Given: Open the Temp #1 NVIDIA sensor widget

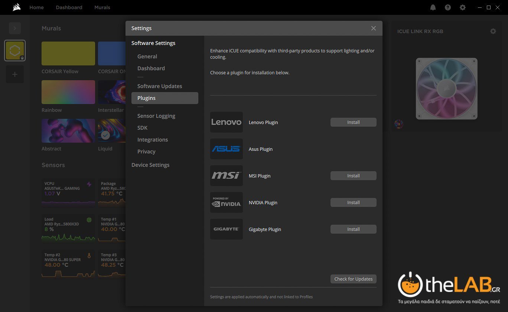Looking at the screenshot, I should [112, 228].
